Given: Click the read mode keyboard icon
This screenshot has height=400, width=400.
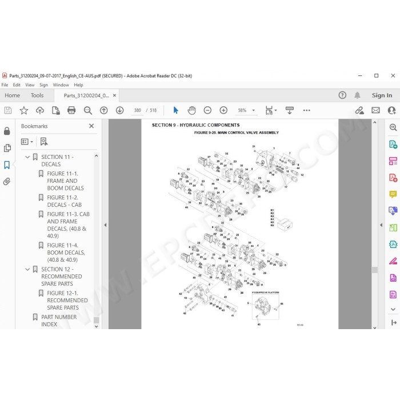Looking at the screenshot, I should coord(290,110).
